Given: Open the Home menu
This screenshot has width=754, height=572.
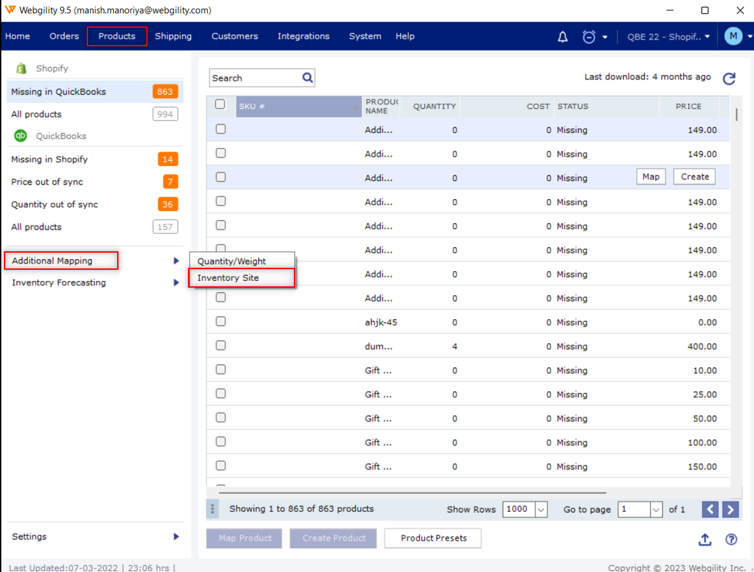Looking at the screenshot, I should [x=17, y=36].
